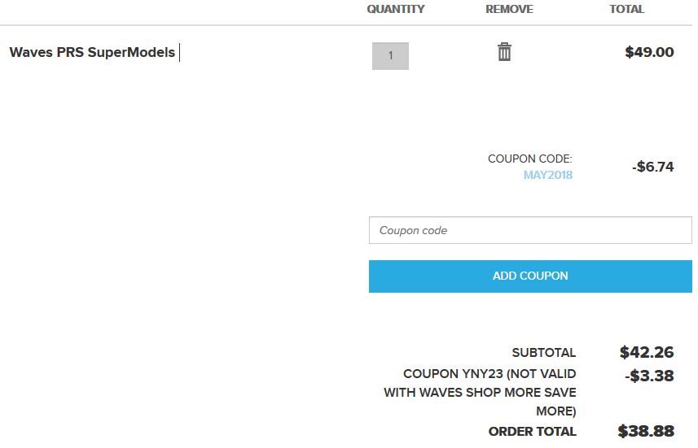The width and height of the screenshot is (698, 448).
Task: Select the $38.88 order total amount
Action: click(646, 431)
